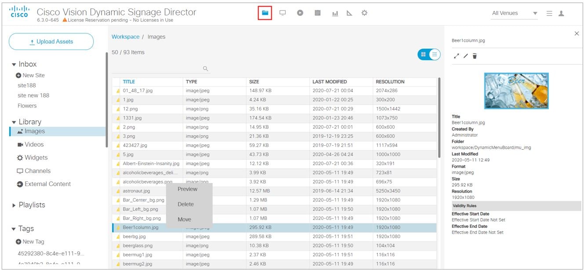
Task: Click the search magnifier icon above table
Action: [205, 68]
